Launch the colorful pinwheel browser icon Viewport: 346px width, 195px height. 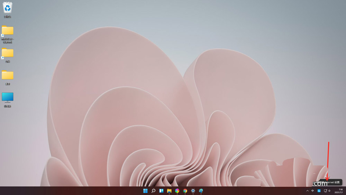(177, 191)
